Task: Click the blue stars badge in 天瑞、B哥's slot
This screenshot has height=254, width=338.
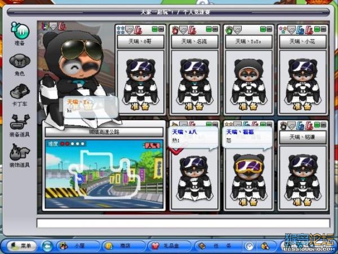Action: [121, 30]
